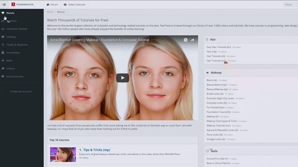Screen dimensions: 298x167
Task: Click the Watch Later clock icon on video
Action: click(186, 40)
